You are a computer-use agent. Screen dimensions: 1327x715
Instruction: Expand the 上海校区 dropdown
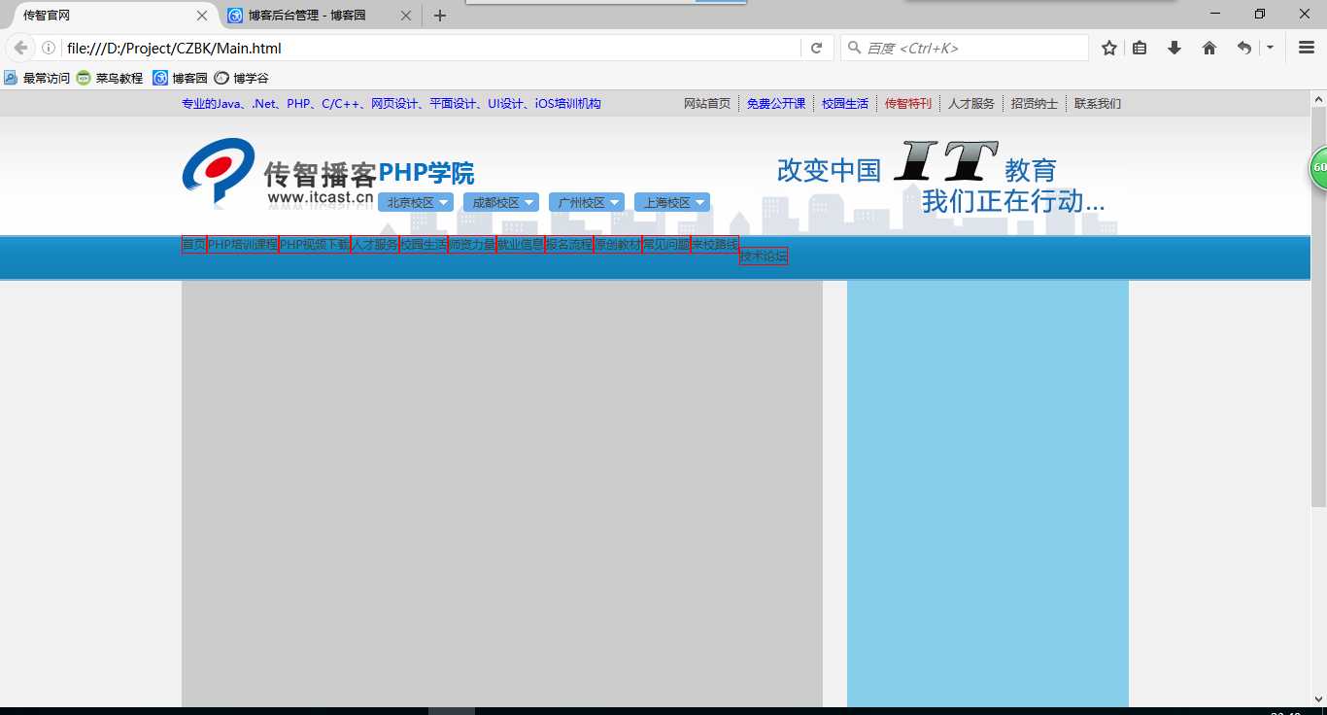pos(671,202)
